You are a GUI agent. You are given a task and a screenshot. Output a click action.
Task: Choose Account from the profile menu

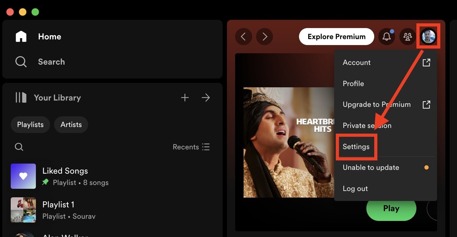coord(386,62)
